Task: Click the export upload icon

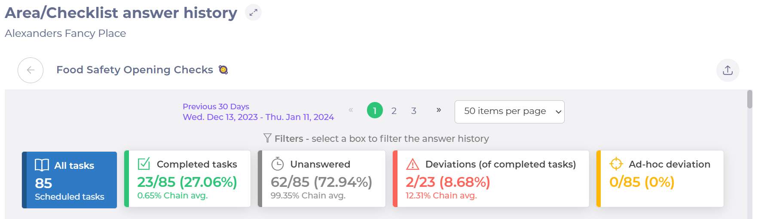Action: 727,70
